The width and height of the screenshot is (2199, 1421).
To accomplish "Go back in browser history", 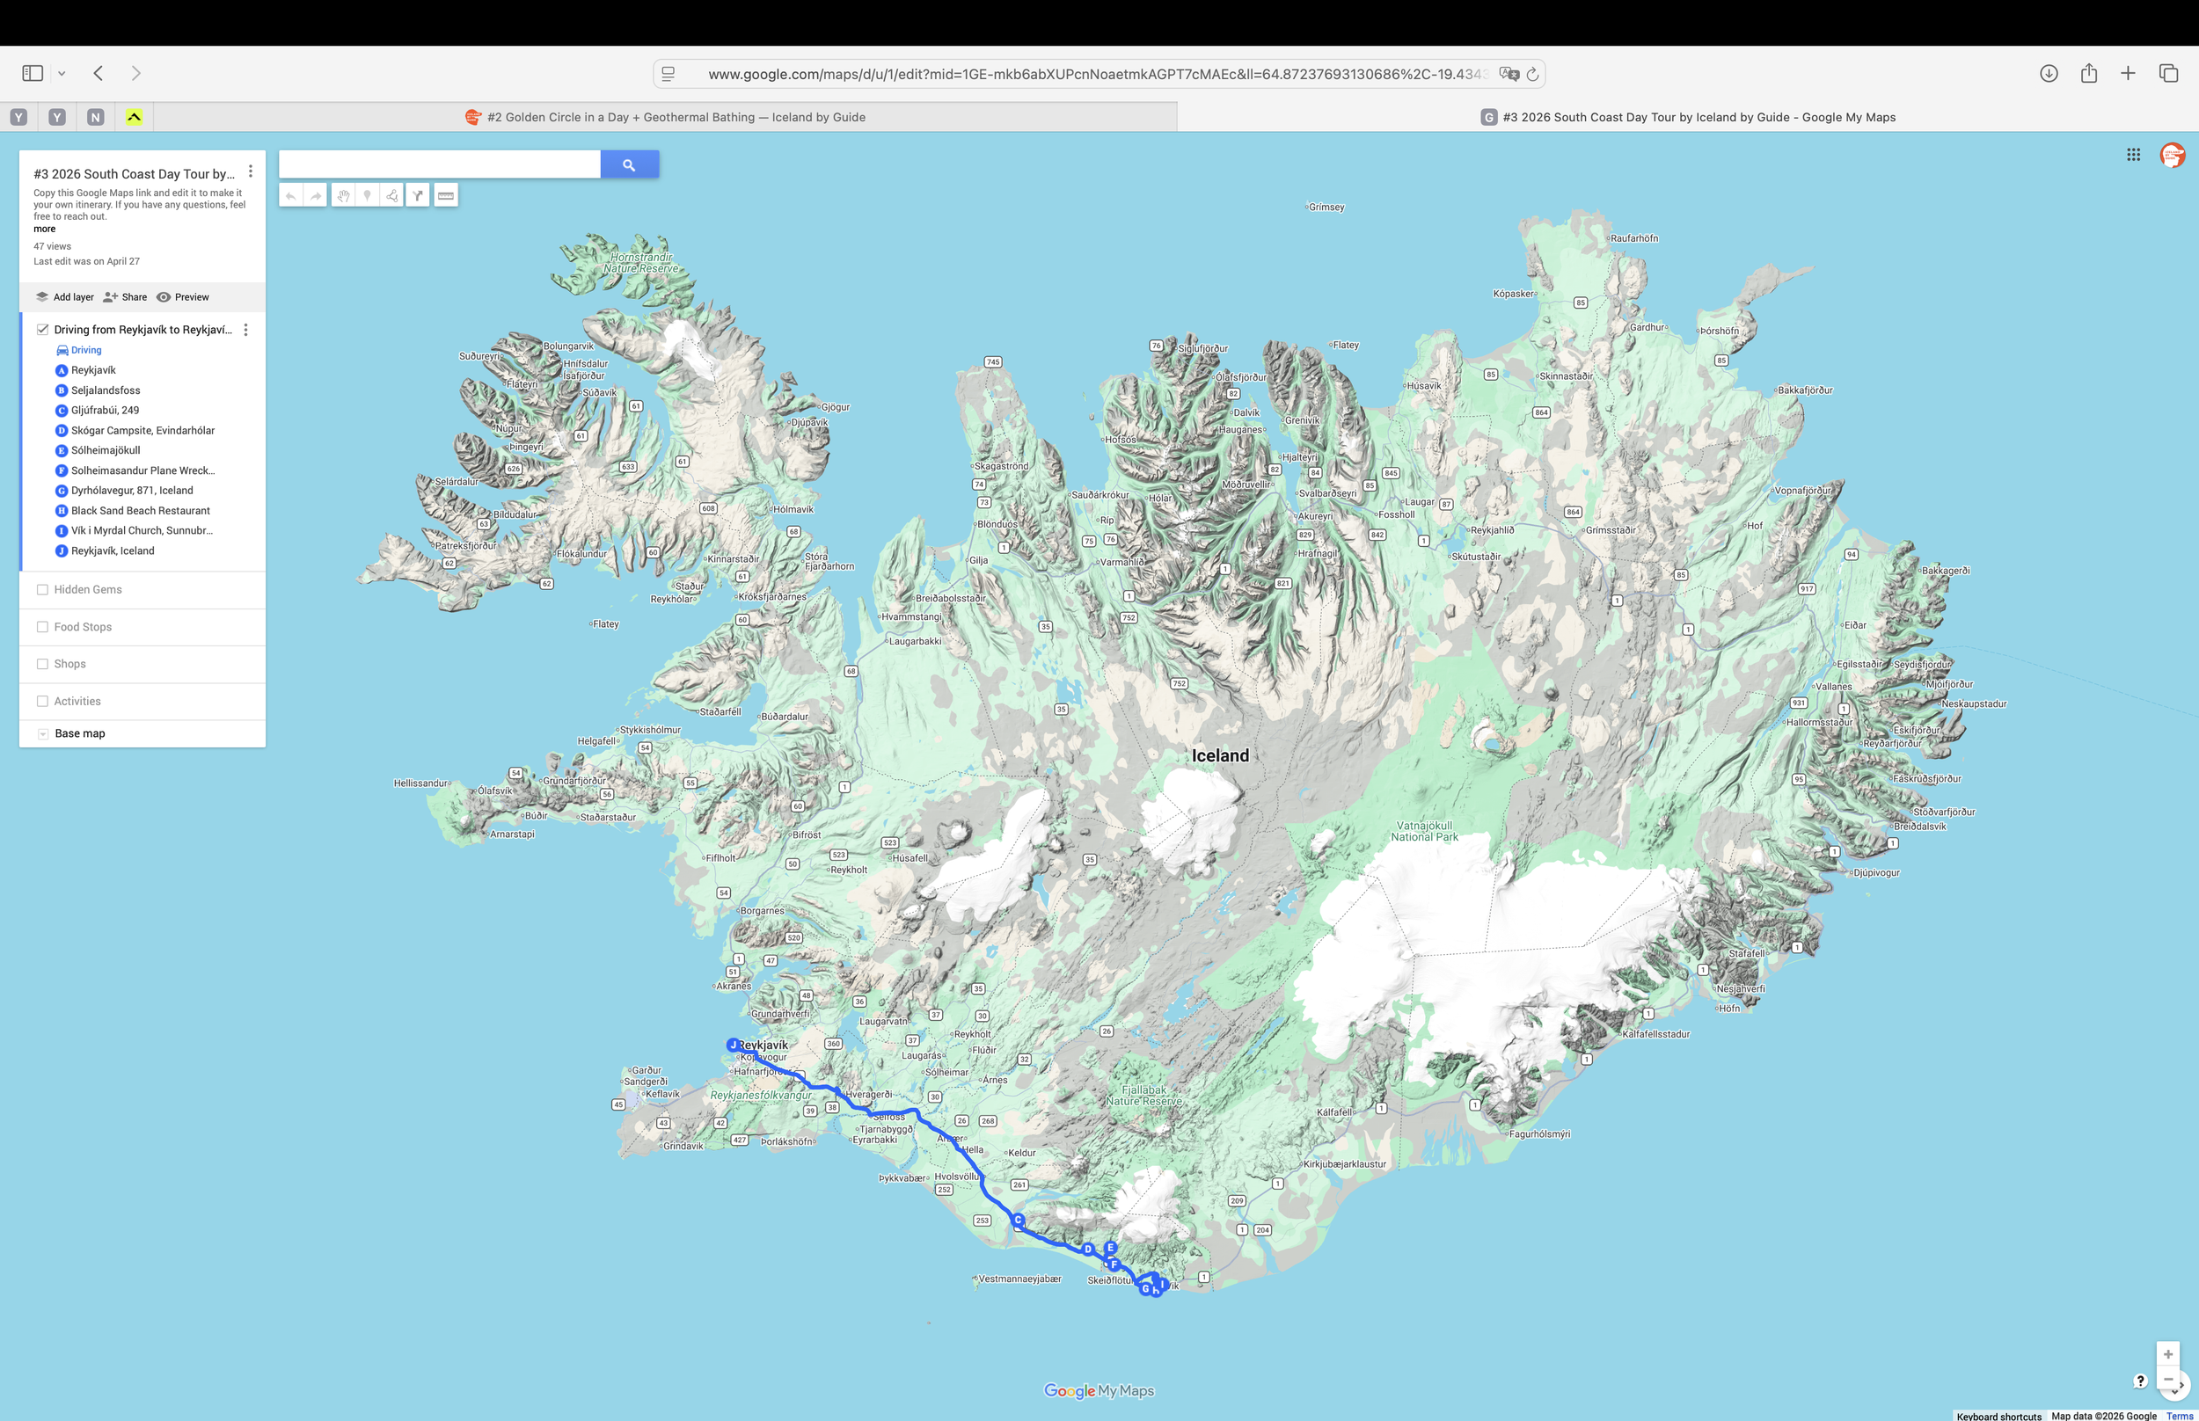I will (98, 73).
